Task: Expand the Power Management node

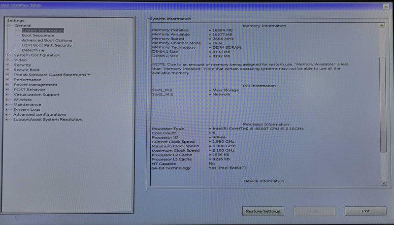Action: pos(7,85)
